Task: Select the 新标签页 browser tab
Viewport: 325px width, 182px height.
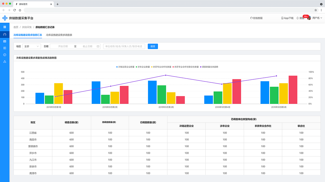Action: [x=33, y=4]
